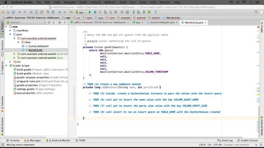Screen dimensions: 264x148
Task: Click the Synchronize toolbar icon
Action: coord(13,12)
